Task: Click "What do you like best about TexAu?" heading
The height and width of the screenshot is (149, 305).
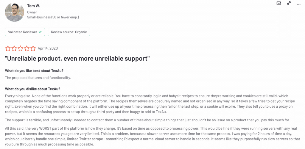Action: click(x=34, y=70)
